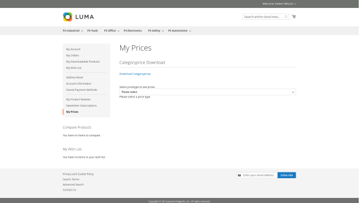Open Address Book

[x=74, y=78]
